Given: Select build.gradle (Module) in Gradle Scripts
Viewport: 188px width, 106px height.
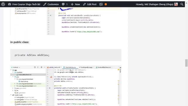Looking at the screenshot, I should click(26, 100).
